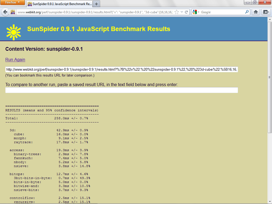Click the yellow SunSpider sun logo
The image size is (272, 204).
click(x=14, y=32)
